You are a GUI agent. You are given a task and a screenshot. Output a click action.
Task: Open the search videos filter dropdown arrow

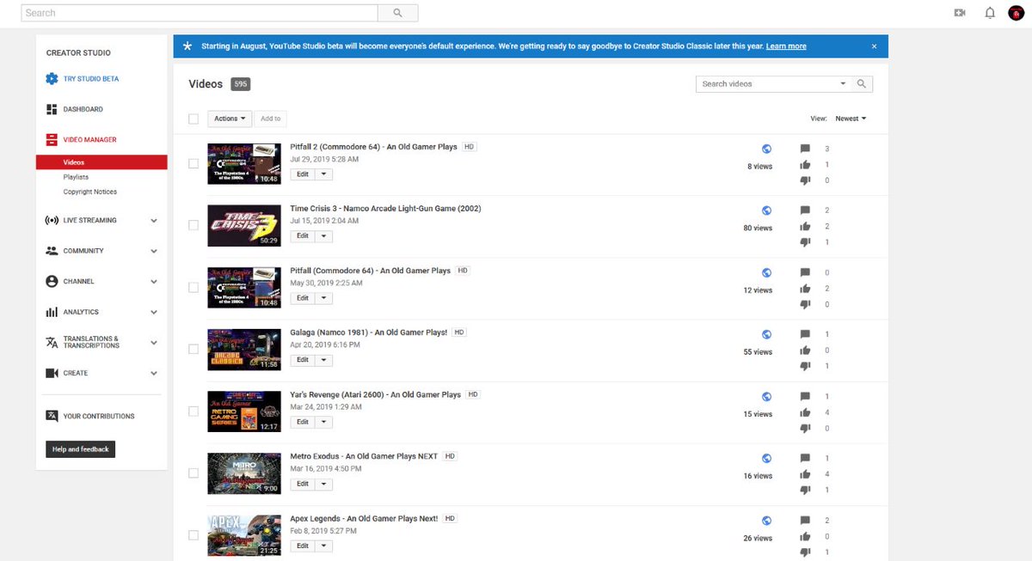(843, 84)
